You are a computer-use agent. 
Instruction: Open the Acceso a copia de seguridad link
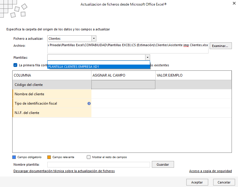point(210,171)
